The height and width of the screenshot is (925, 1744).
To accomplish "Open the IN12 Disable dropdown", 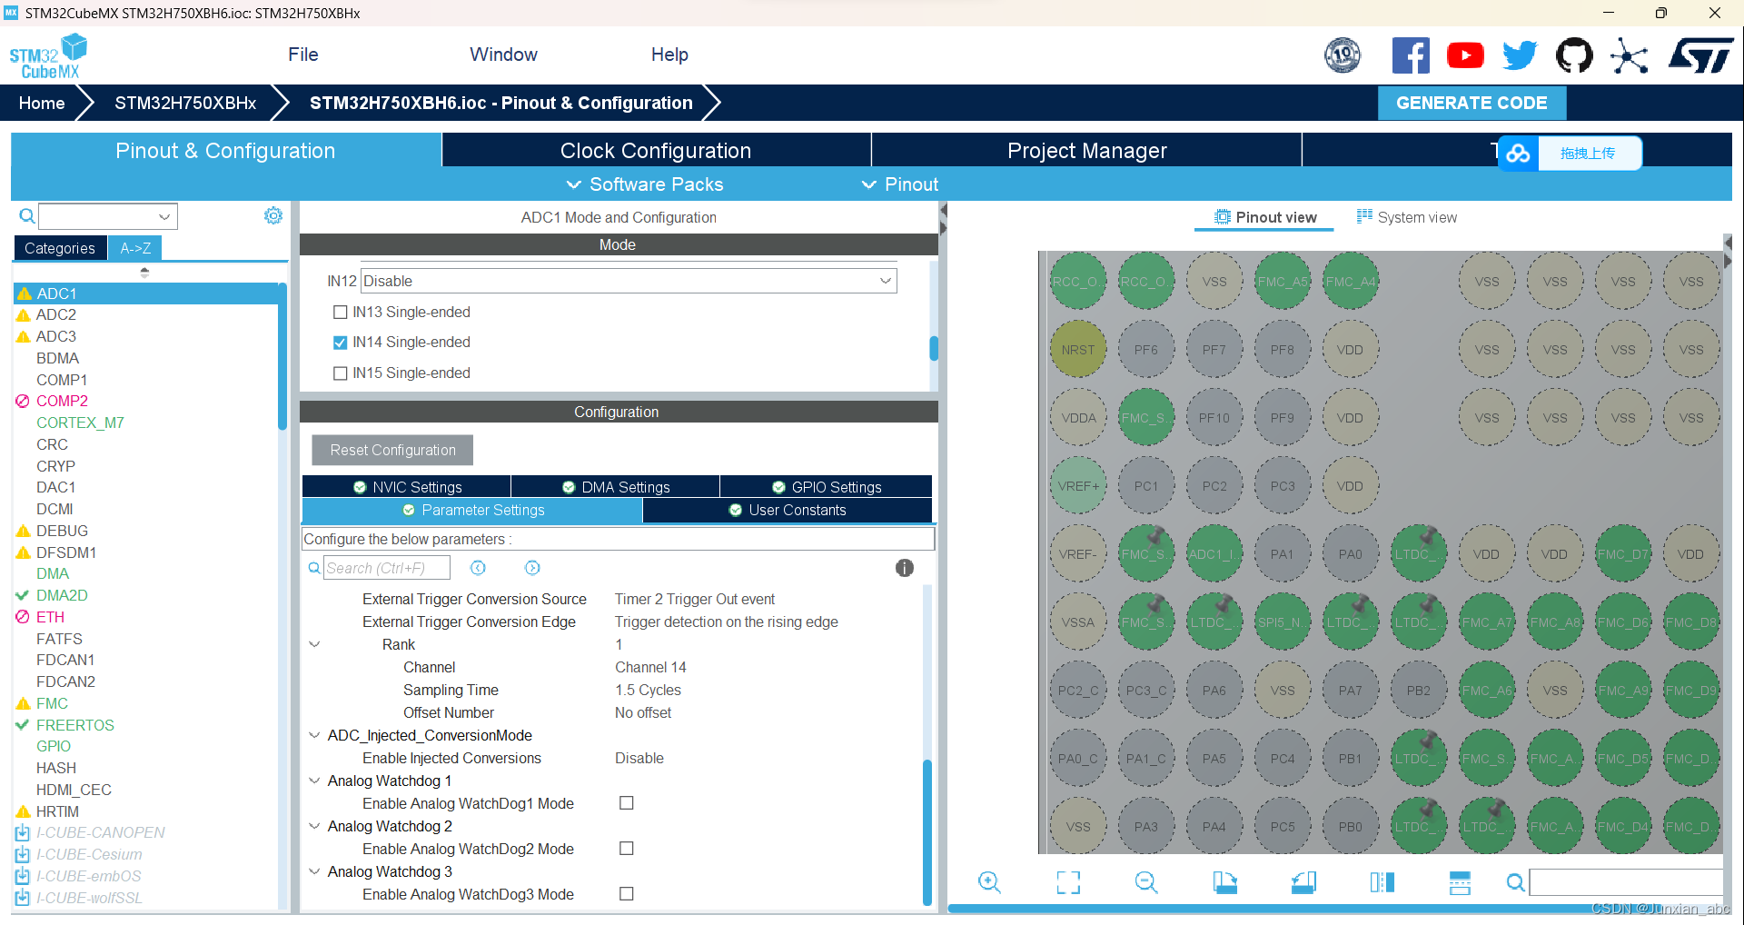I will click(629, 281).
